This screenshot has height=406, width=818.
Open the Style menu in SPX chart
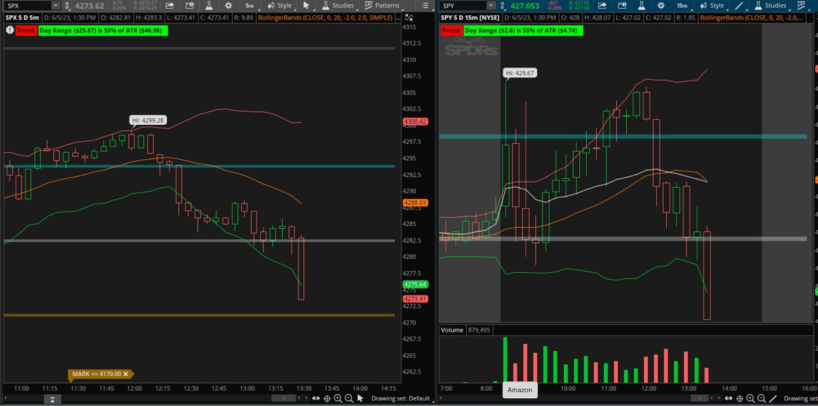click(279, 6)
